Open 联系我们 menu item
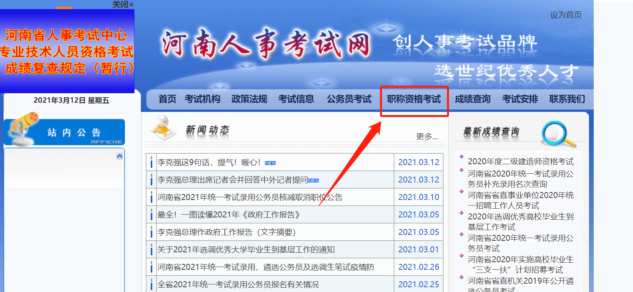 [567, 99]
